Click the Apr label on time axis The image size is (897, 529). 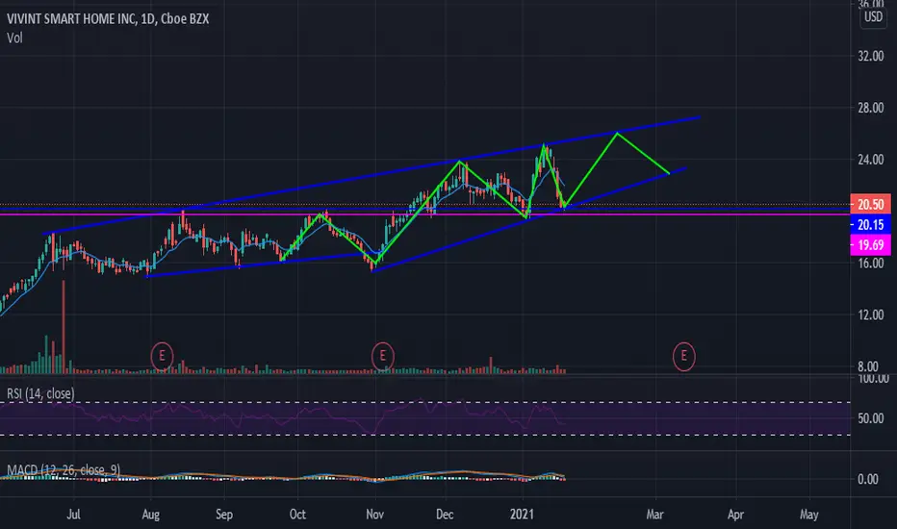(x=735, y=515)
